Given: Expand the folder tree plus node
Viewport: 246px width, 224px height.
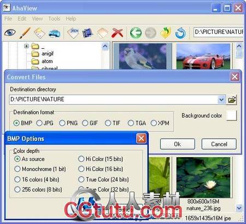Looking at the screenshot, I should coord(26,46).
